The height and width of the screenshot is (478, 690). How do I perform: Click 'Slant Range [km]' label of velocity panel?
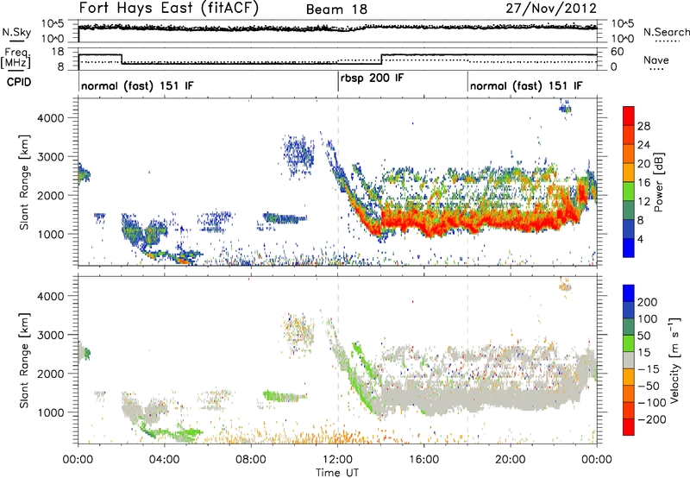[24, 360]
